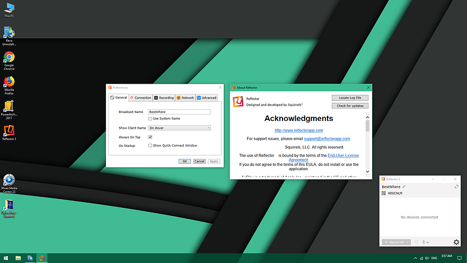Select the Uploading Shortcut desktop icon
This screenshot has width=467, height=263.
tap(9, 208)
